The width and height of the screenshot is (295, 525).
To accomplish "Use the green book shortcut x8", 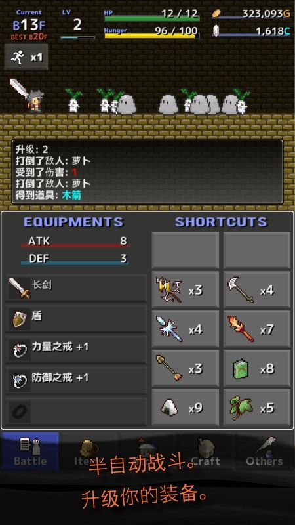I will pos(257,368).
